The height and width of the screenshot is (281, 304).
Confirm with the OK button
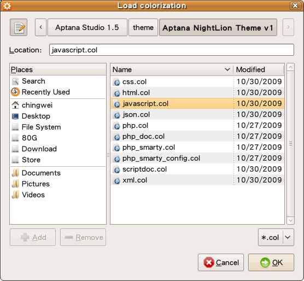click(x=271, y=262)
